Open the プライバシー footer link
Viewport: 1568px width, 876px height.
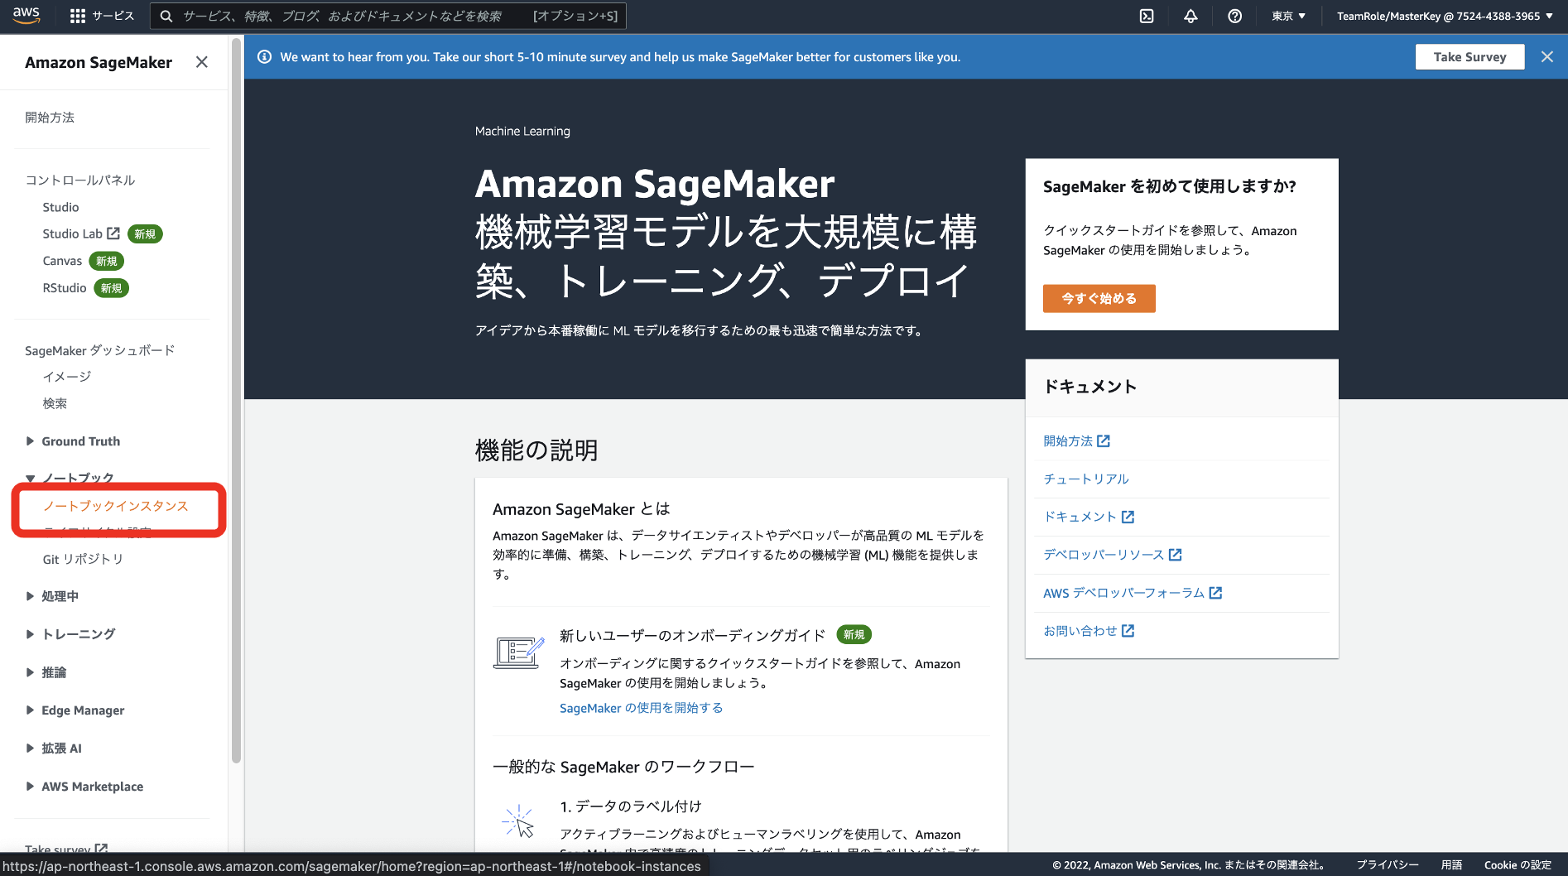(1388, 864)
